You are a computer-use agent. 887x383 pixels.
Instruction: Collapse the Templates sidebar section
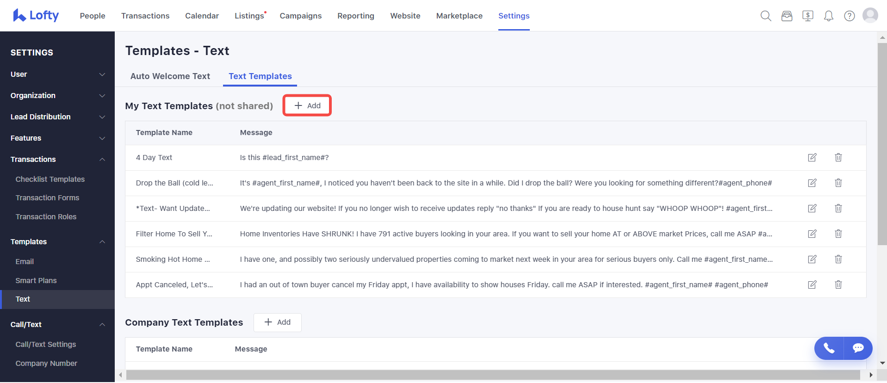57,241
